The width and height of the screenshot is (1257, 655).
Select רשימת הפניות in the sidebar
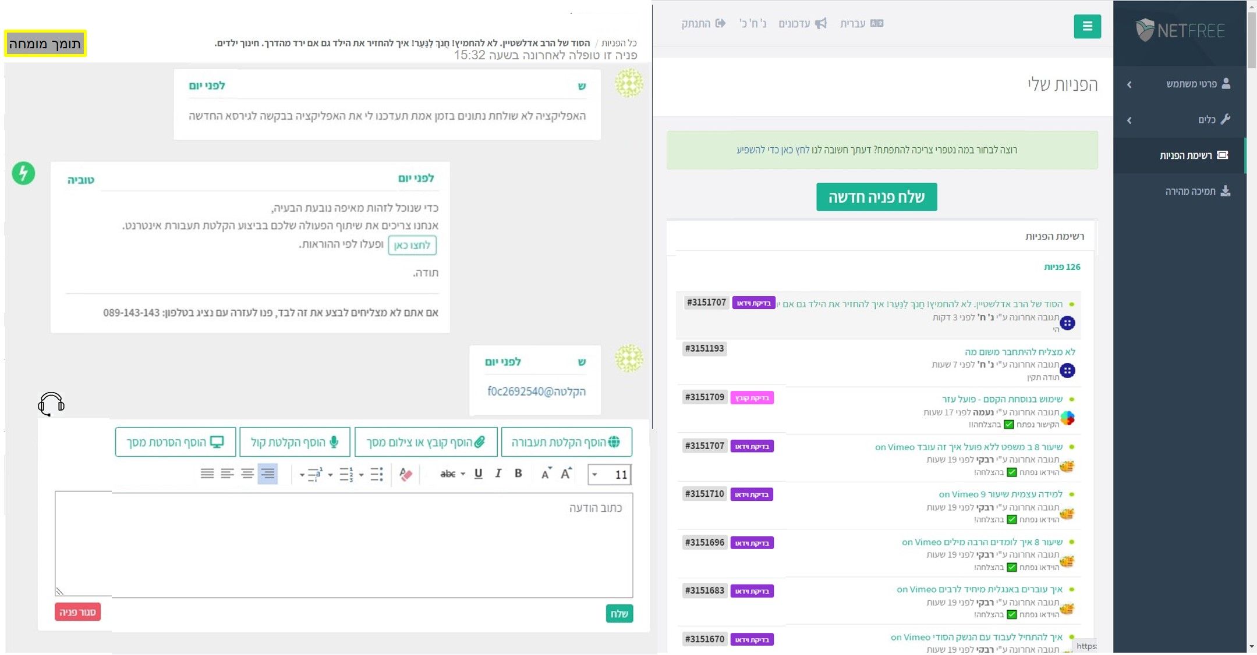pyautogui.click(x=1185, y=155)
